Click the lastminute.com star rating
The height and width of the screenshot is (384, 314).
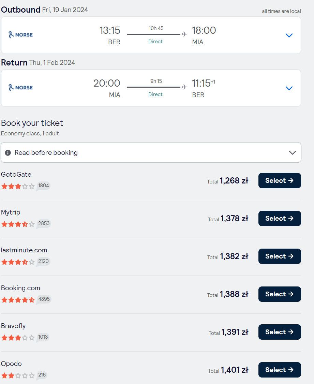(18, 262)
